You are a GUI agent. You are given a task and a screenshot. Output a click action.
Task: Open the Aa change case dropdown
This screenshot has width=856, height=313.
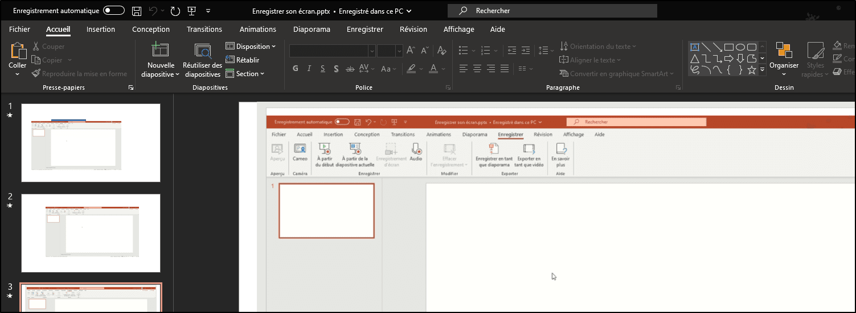pyautogui.click(x=389, y=69)
